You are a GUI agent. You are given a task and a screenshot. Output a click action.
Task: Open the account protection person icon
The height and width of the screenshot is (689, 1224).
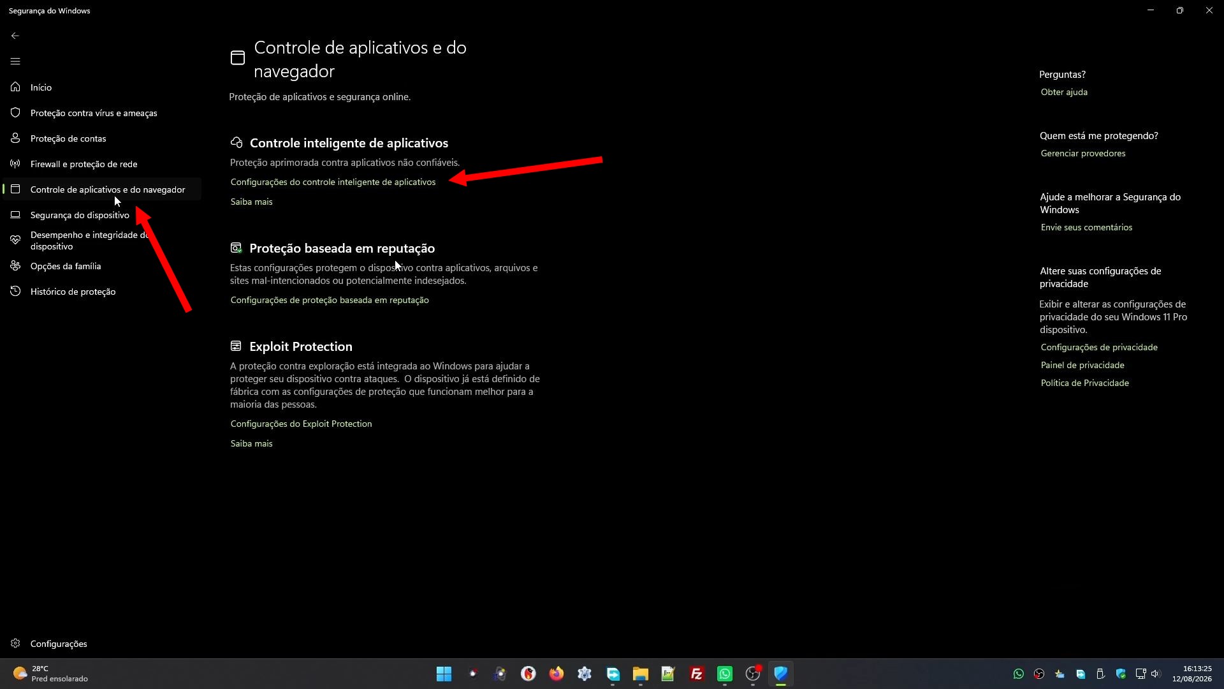pos(15,138)
